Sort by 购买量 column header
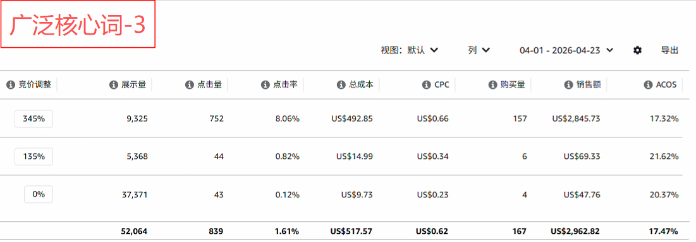This screenshot has height=242, width=696. coord(513,84)
